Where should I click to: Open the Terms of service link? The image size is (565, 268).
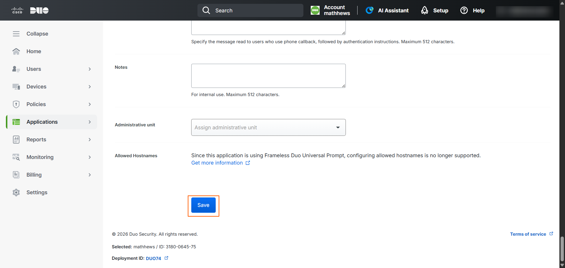[531, 234]
